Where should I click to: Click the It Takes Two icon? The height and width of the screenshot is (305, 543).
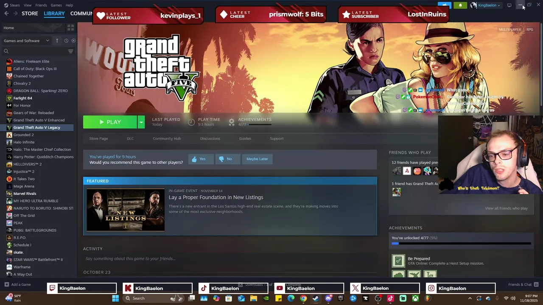9,179
